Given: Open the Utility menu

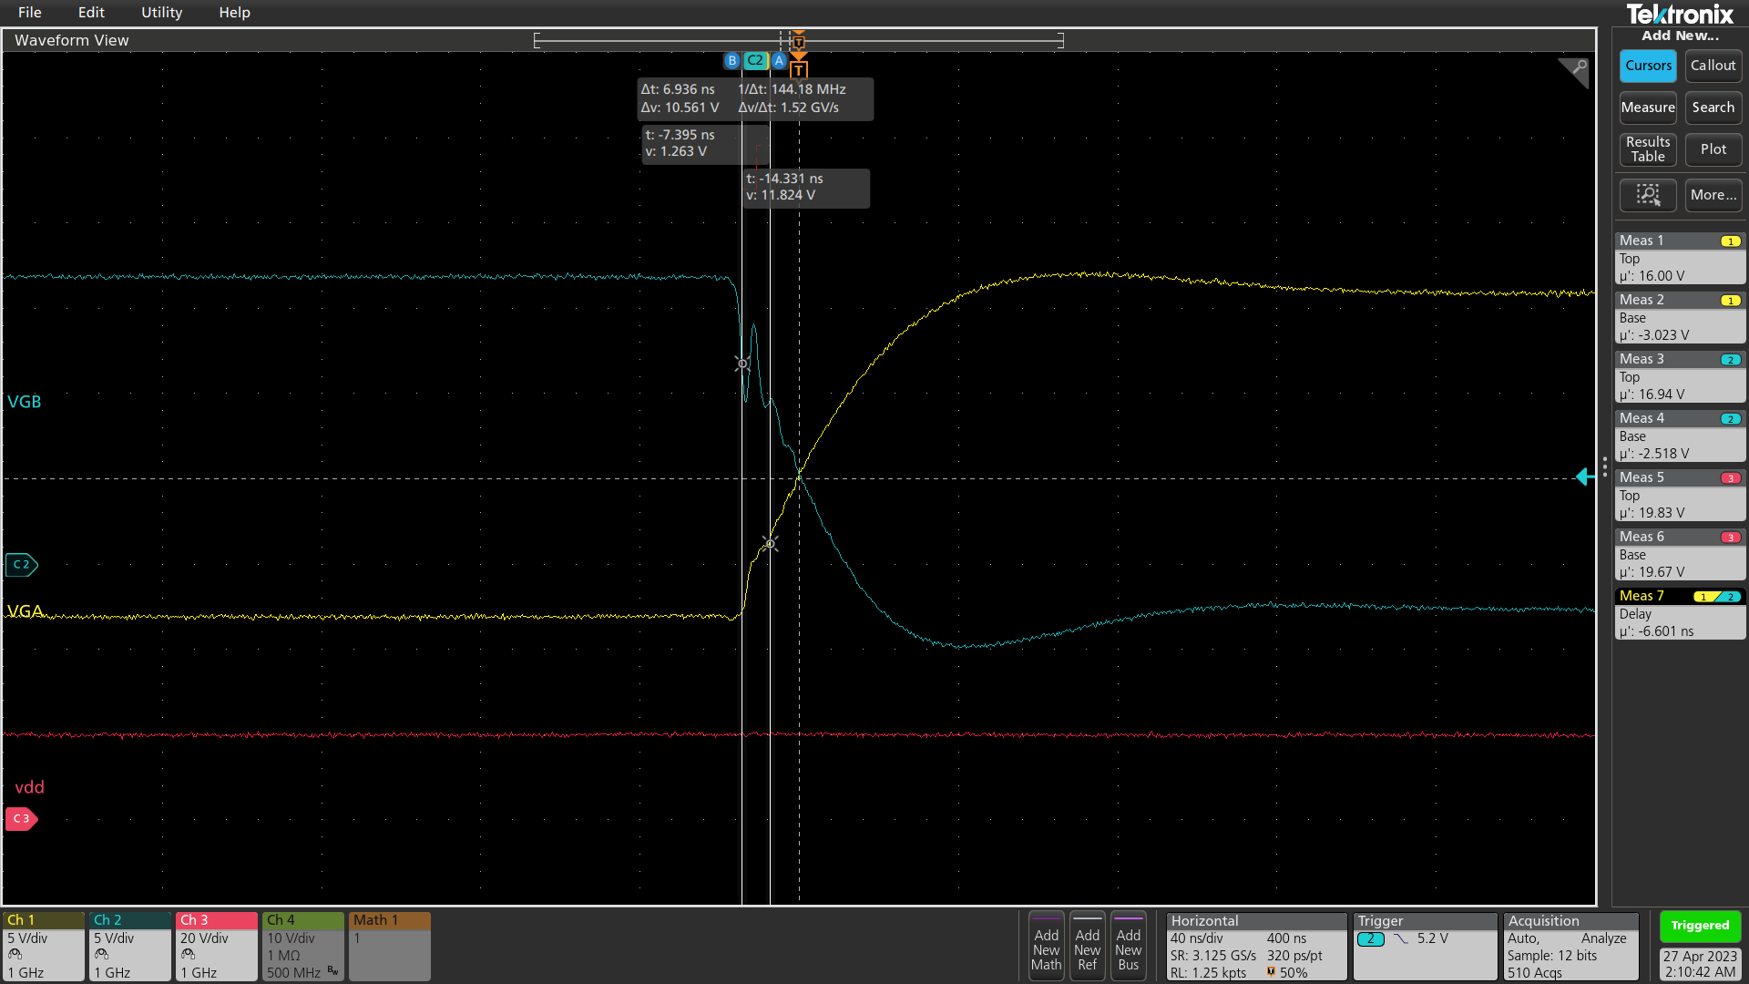Looking at the screenshot, I should click(161, 12).
